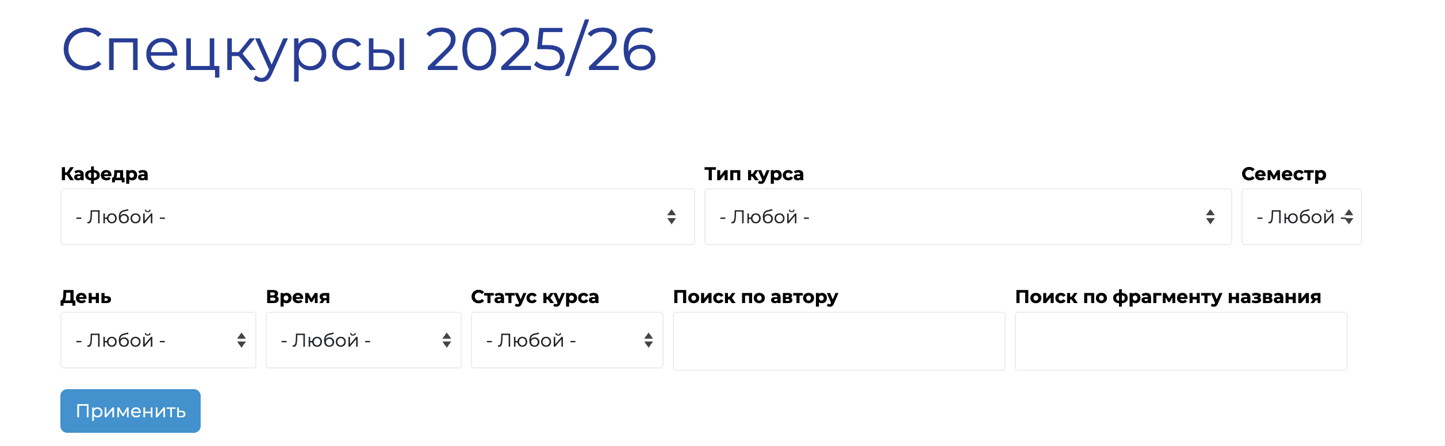Click the down arrow of the День spinner

coord(242,344)
